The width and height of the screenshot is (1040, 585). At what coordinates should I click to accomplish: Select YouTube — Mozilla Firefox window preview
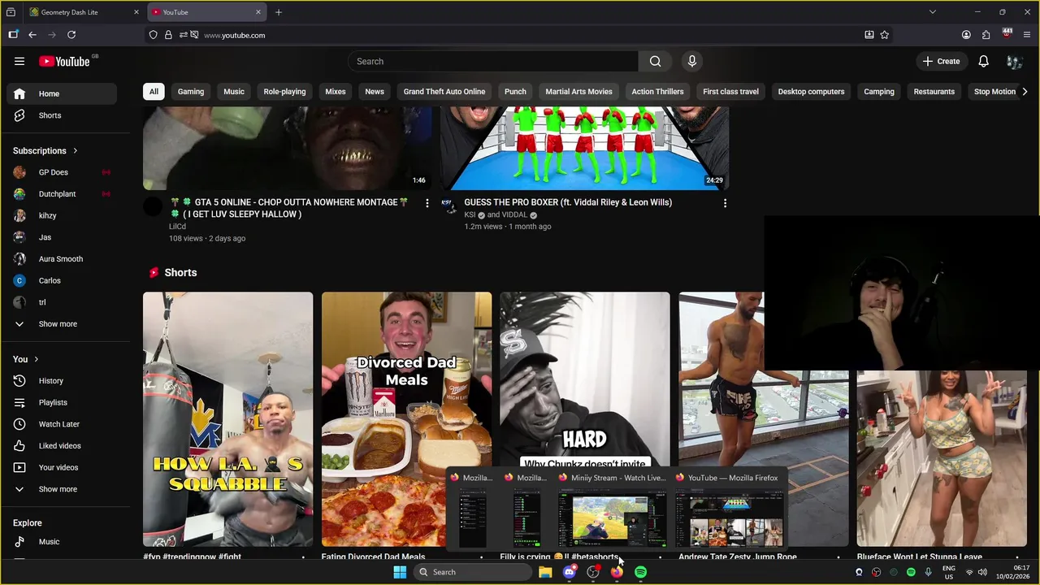(x=729, y=509)
